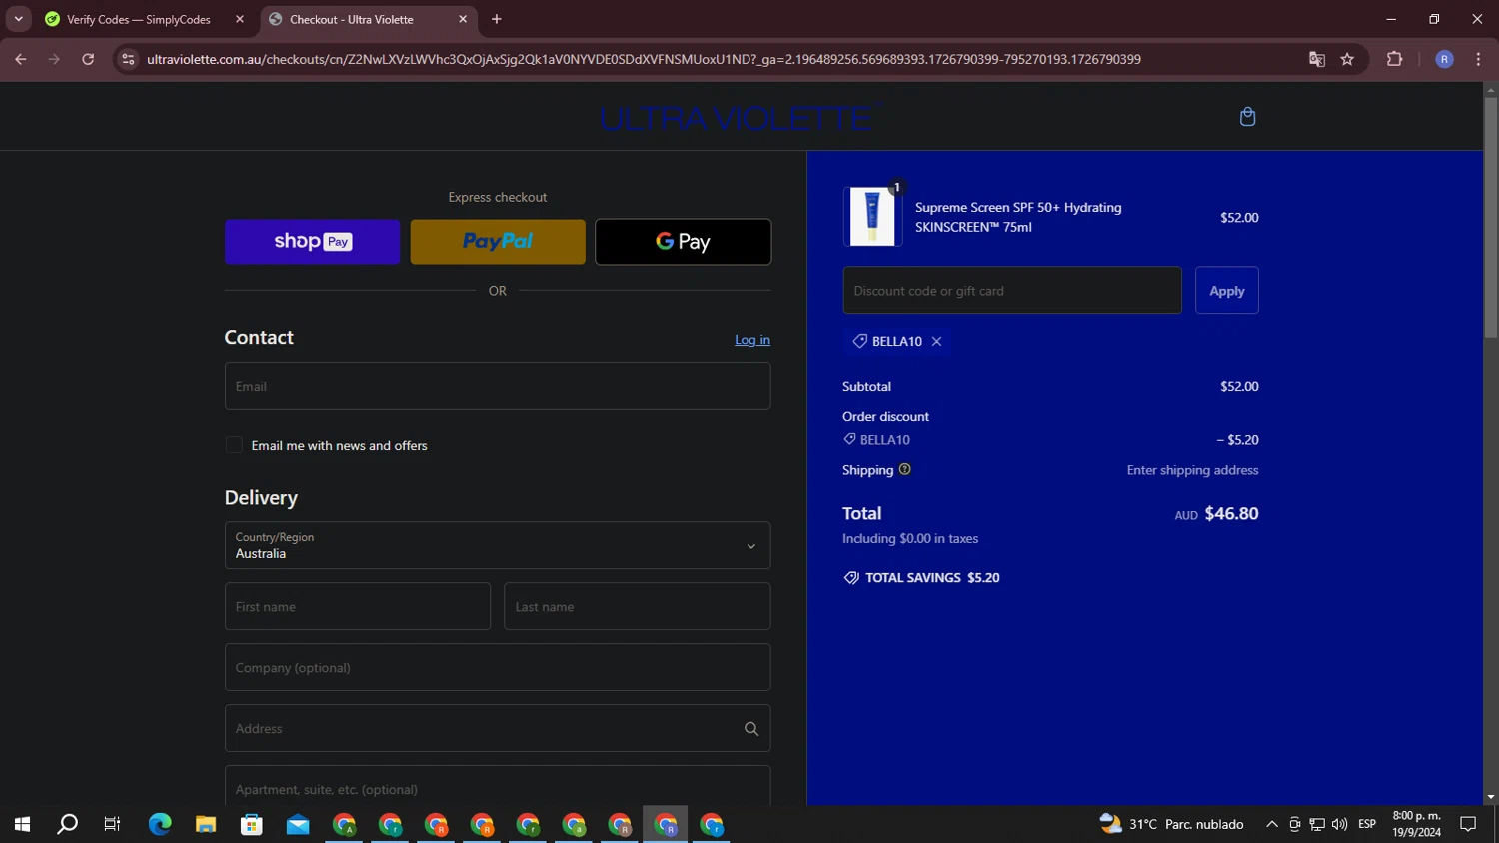
Task: Open Windows taskbar search
Action: 67,824
